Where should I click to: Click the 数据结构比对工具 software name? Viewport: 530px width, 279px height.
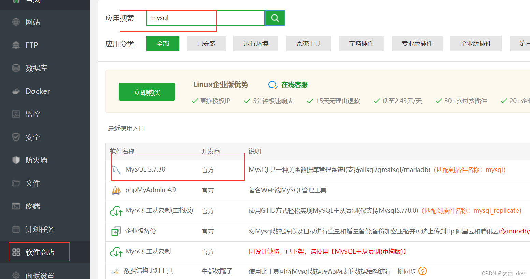(x=148, y=271)
